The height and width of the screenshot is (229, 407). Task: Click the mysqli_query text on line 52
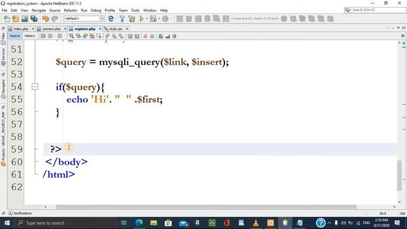(x=129, y=62)
